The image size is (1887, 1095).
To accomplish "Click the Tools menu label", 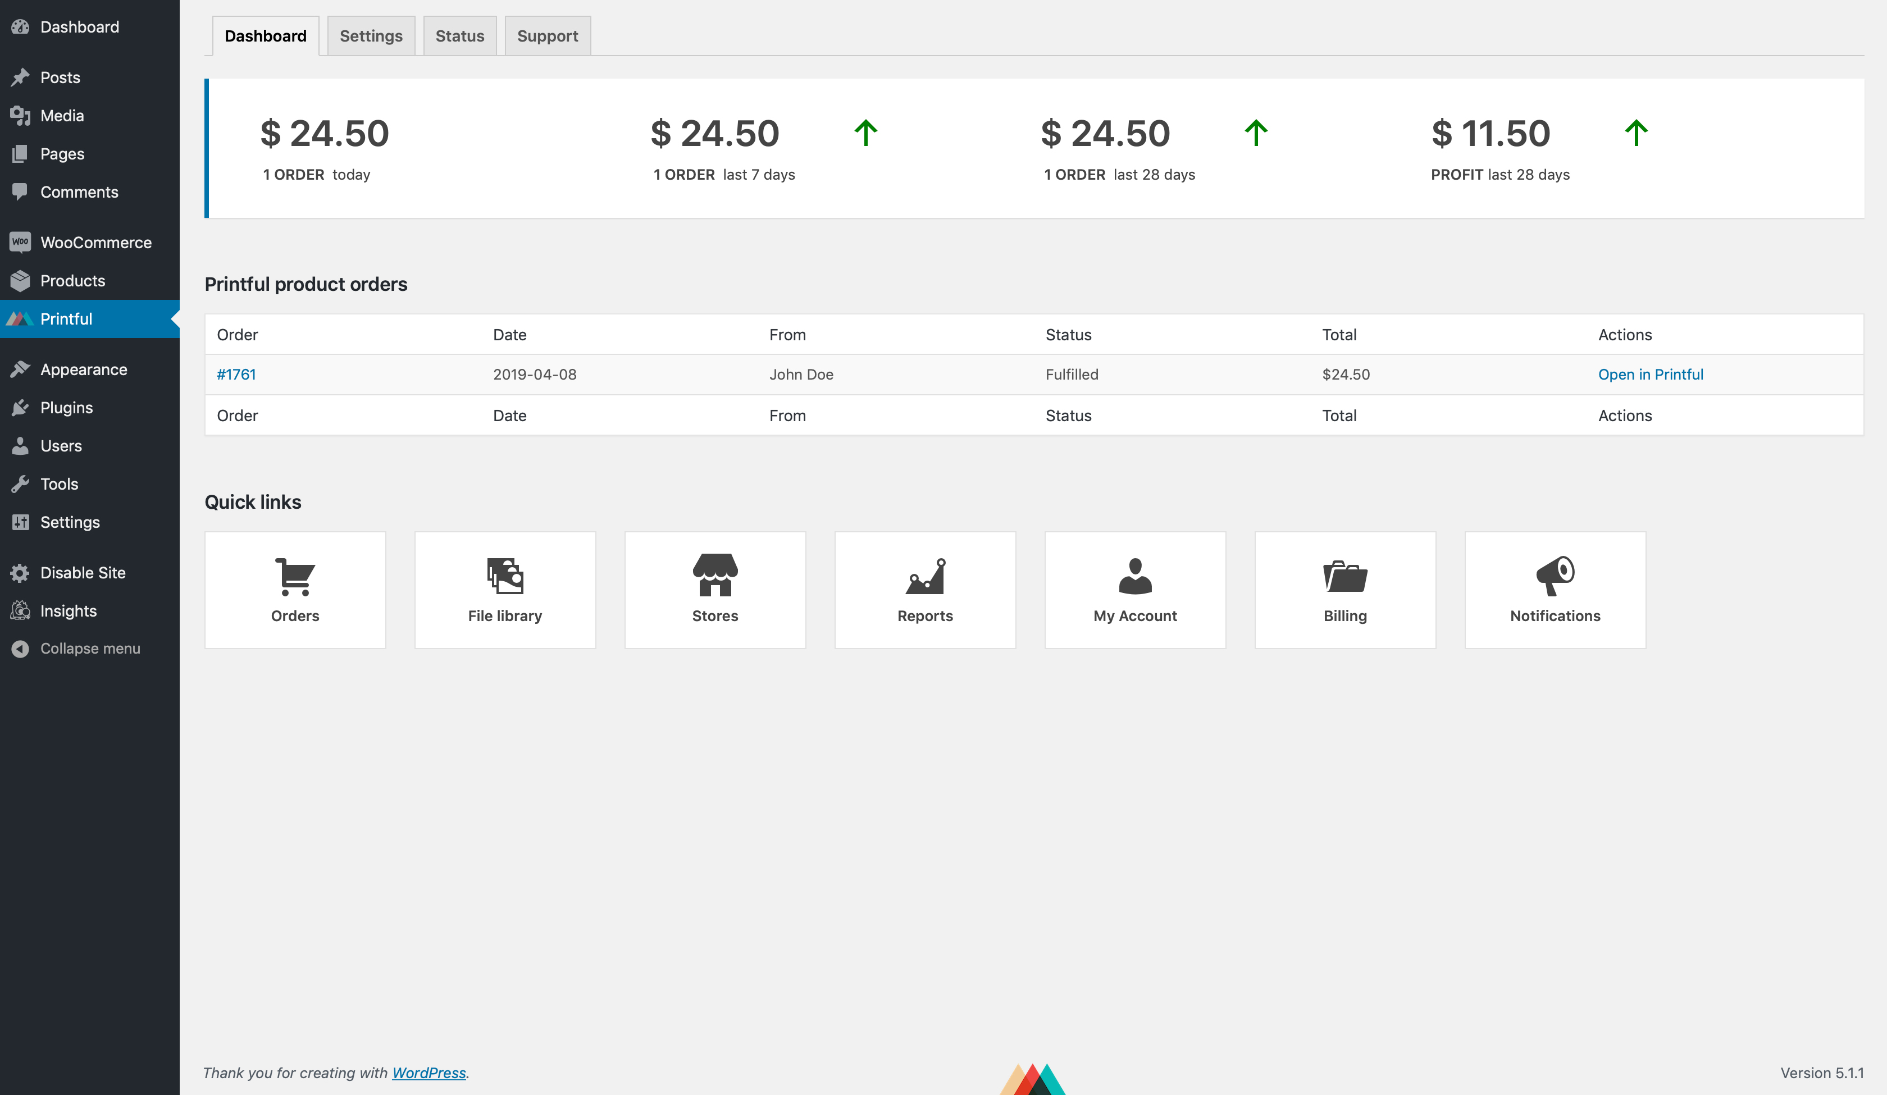I will 59,484.
